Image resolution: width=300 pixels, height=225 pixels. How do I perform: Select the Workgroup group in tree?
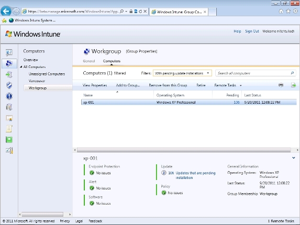48,88
